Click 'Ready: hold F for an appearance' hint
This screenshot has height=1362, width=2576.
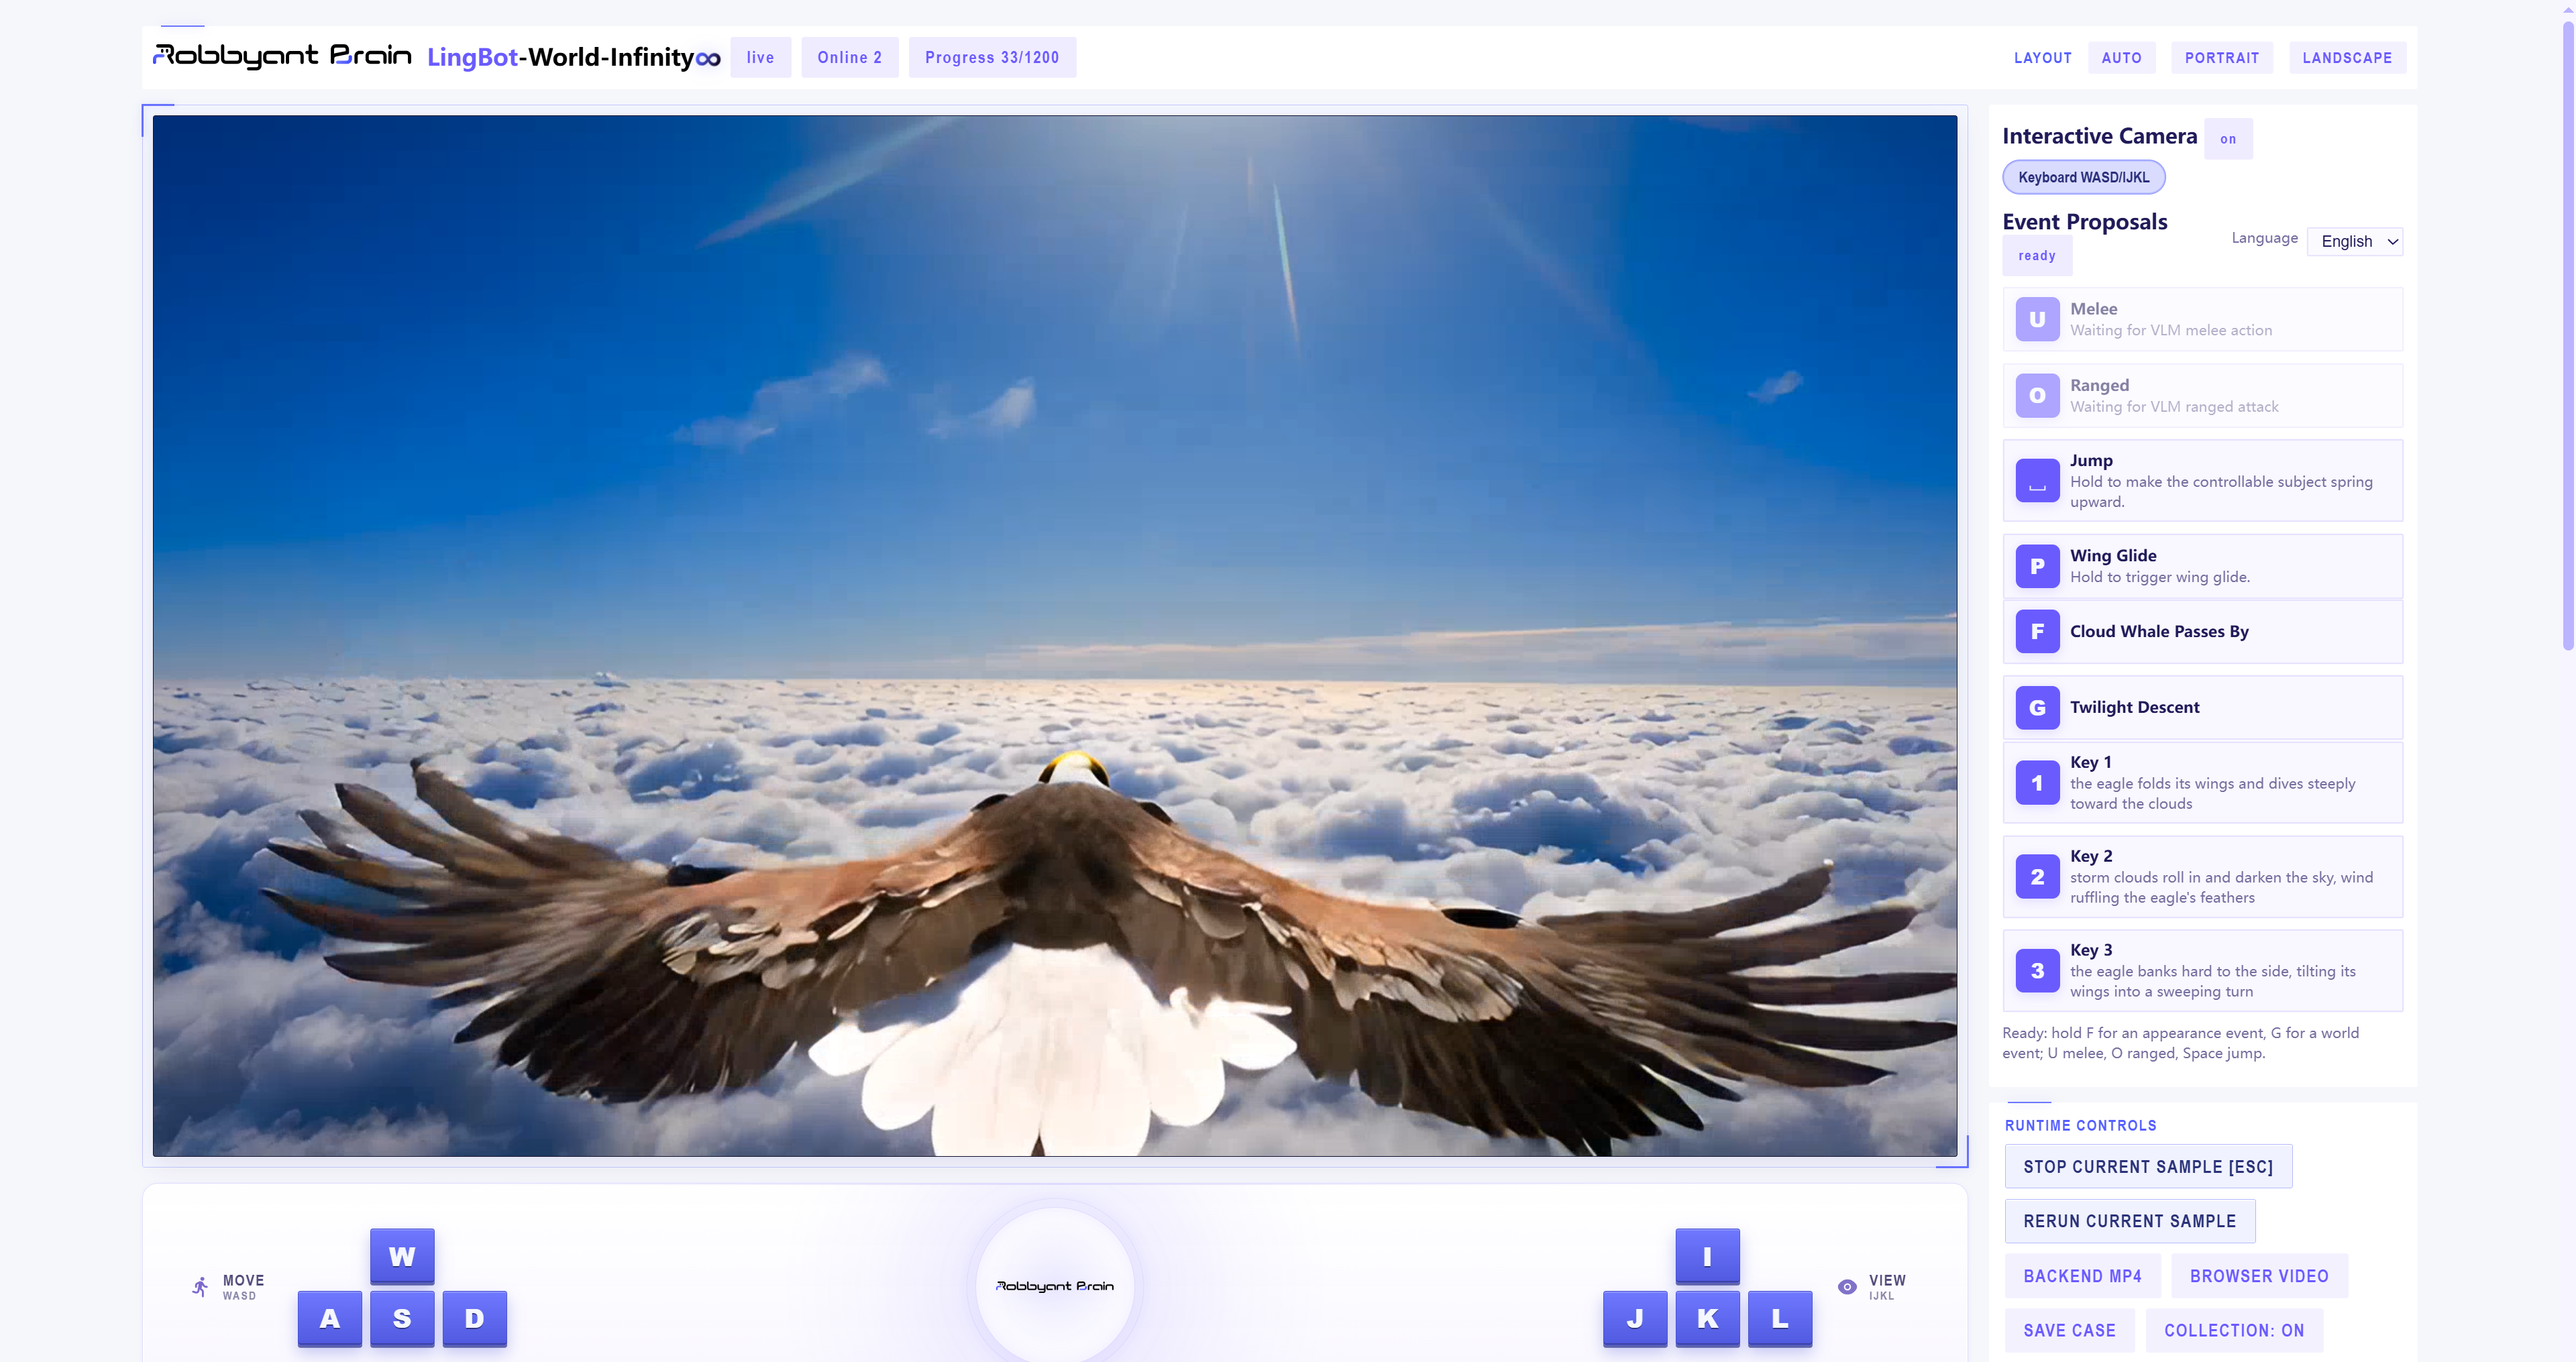click(x=2180, y=1043)
